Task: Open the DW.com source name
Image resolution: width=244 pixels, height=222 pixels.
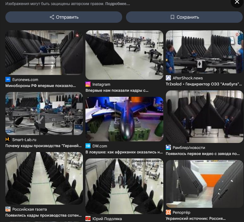Action: [100, 146]
